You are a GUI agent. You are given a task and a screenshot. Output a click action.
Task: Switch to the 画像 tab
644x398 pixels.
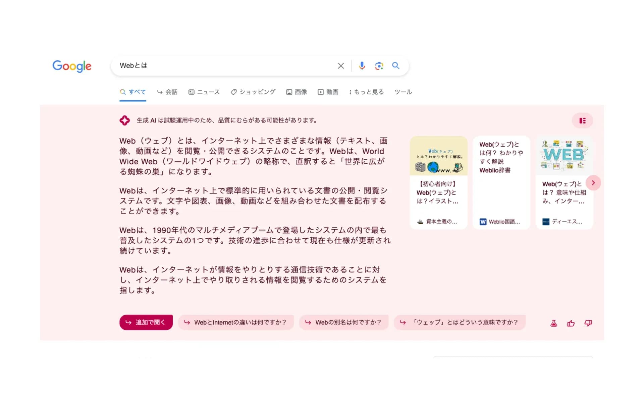coord(297,92)
